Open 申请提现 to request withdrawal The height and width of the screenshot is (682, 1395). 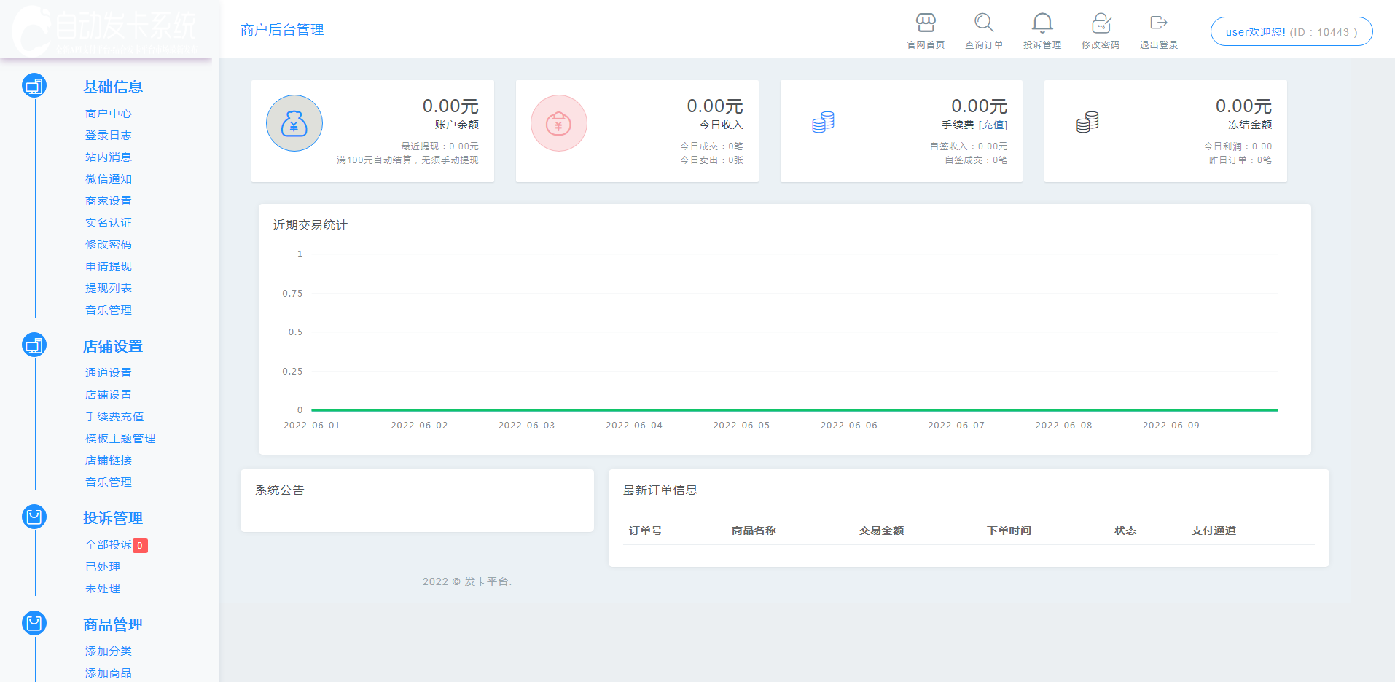108,266
